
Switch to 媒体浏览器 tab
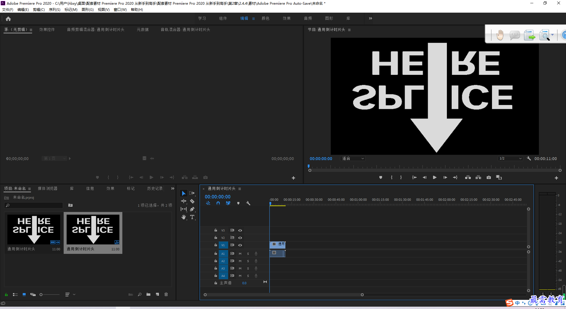pos(47,189)
